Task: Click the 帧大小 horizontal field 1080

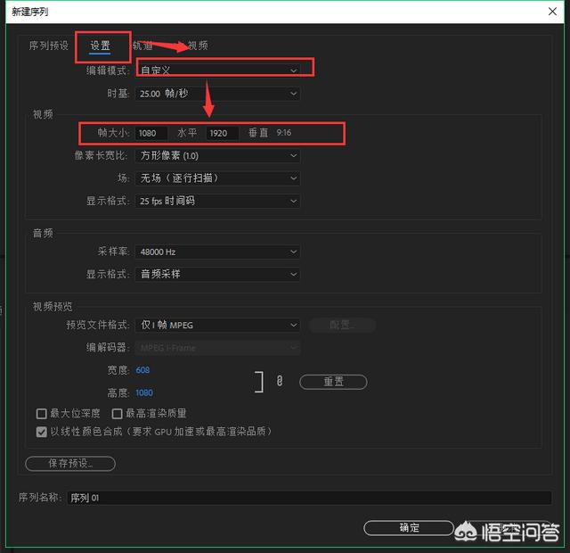Action: [x=151, y=133]
